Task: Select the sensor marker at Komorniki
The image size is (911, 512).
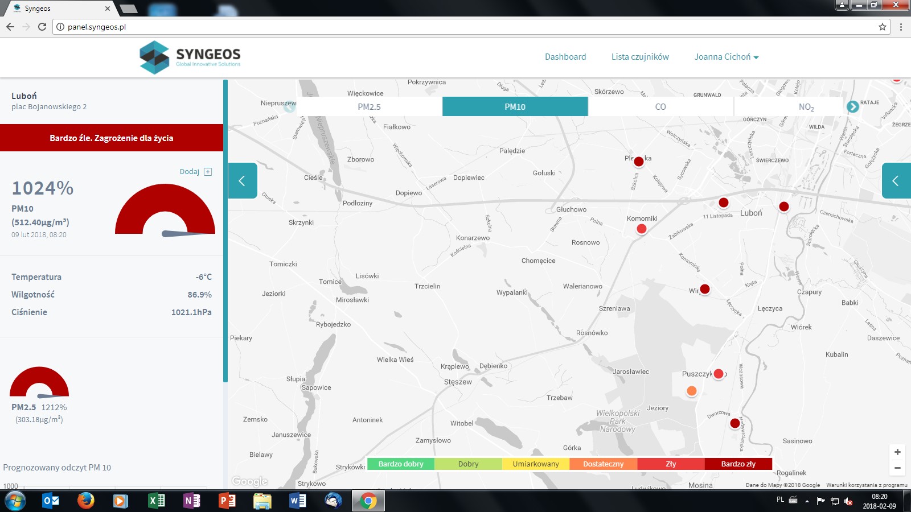Action: click(x=642, y=229)
